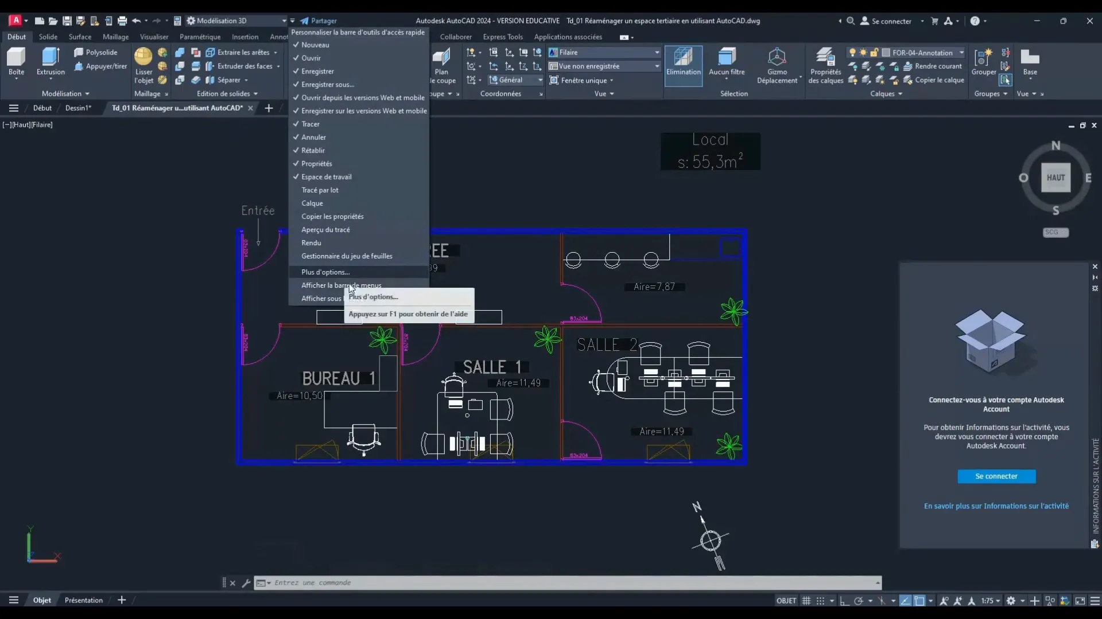Image resolution: width=1102 pixels, height=619 pixels.
Task: Uncheck the Tracer menu entry
Action: [311, 124]
